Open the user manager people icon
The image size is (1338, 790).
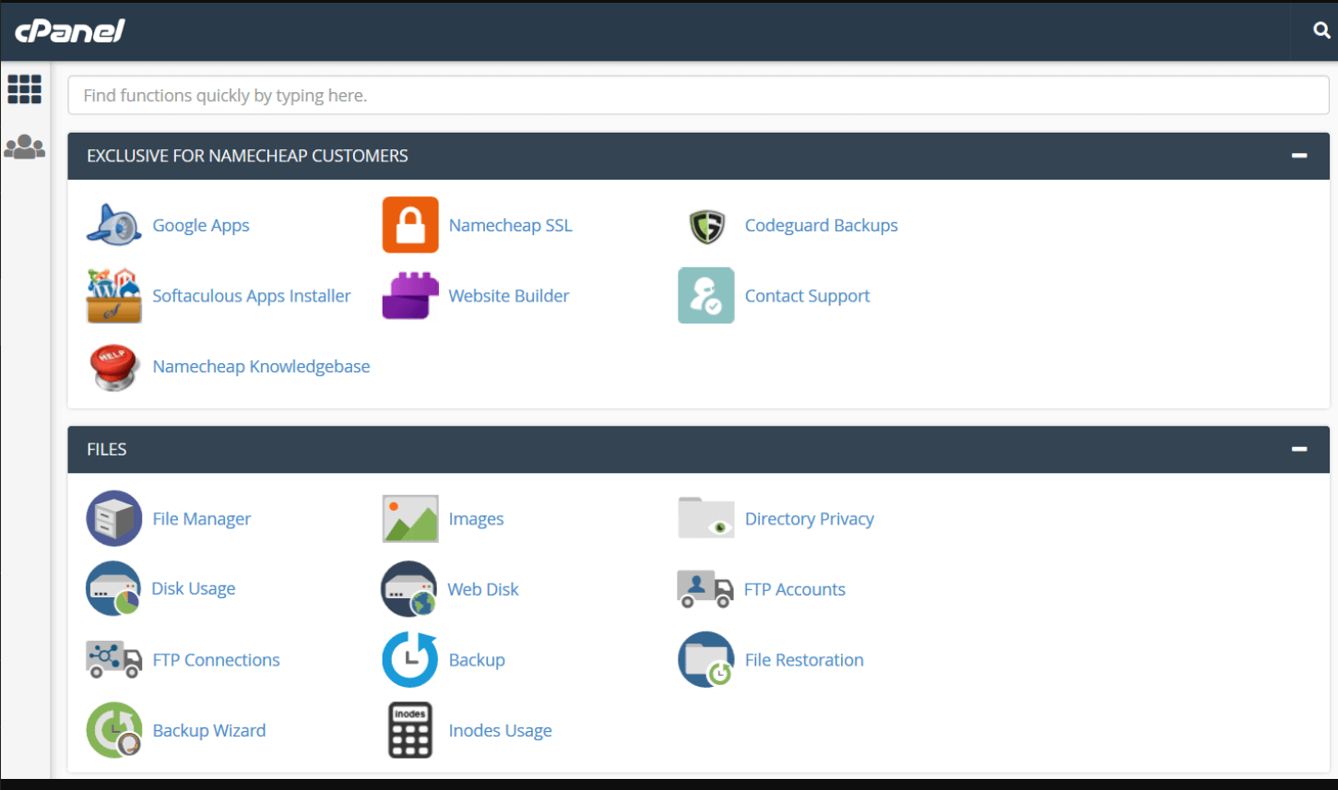click(25, 147)
